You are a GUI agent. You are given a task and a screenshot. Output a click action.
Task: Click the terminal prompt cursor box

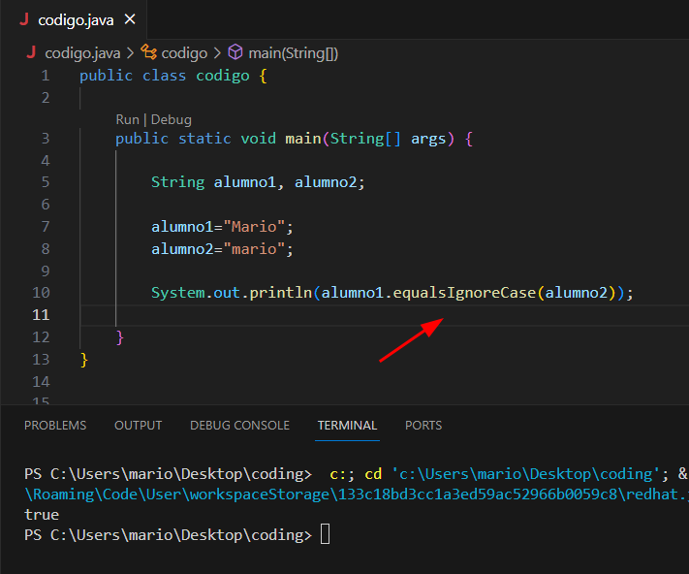pyautogui.click(x=326, y=534)
